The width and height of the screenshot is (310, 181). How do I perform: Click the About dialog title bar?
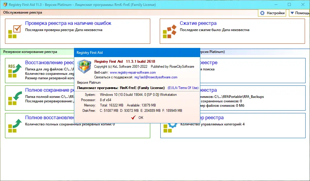[x=137, y=53]
